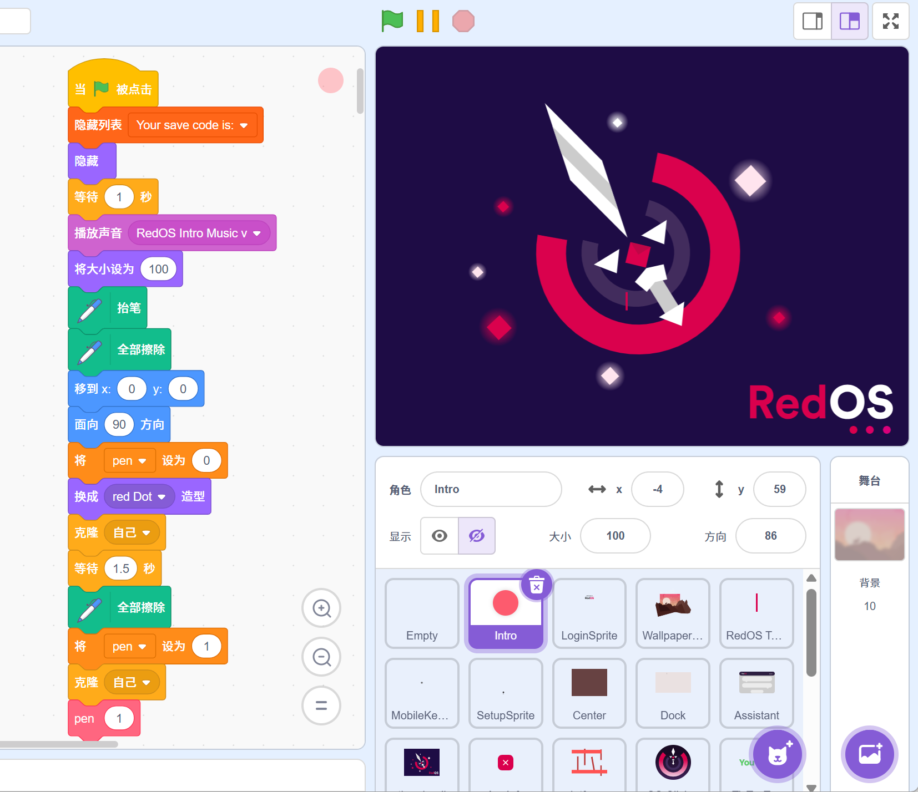Open the 'Your save code is:' list dropdown
The image size is (918, 792).
(x=244, y=125)
